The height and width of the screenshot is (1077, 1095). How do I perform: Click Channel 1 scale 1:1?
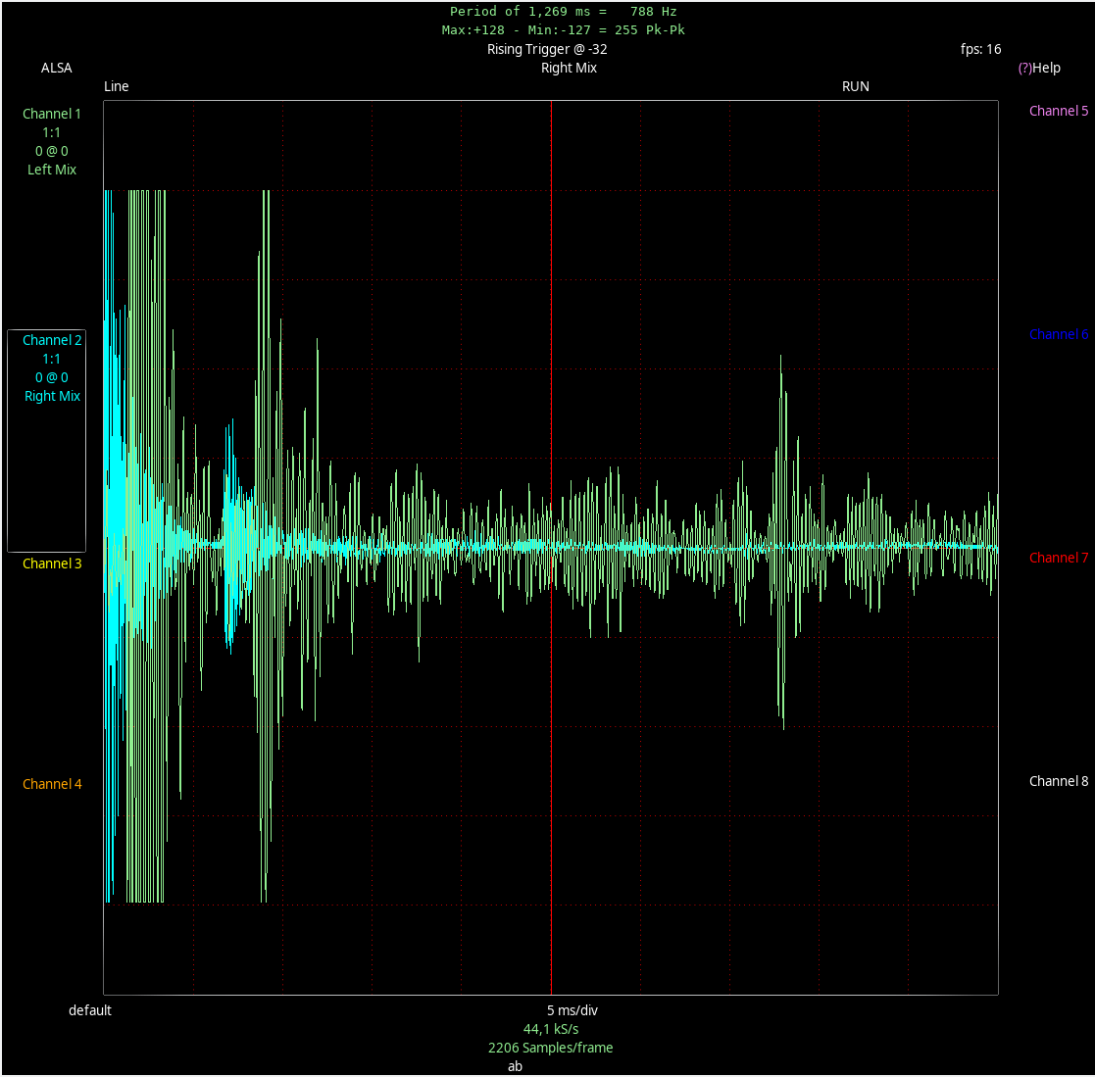click(x=52, y=132)
